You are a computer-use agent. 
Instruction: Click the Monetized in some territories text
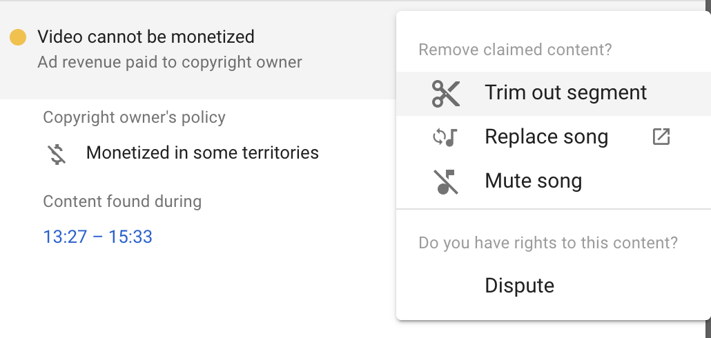click(202, 152)
